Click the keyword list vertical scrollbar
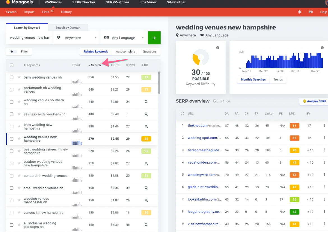This screenshot has width=328, height=232. (159, 83)
